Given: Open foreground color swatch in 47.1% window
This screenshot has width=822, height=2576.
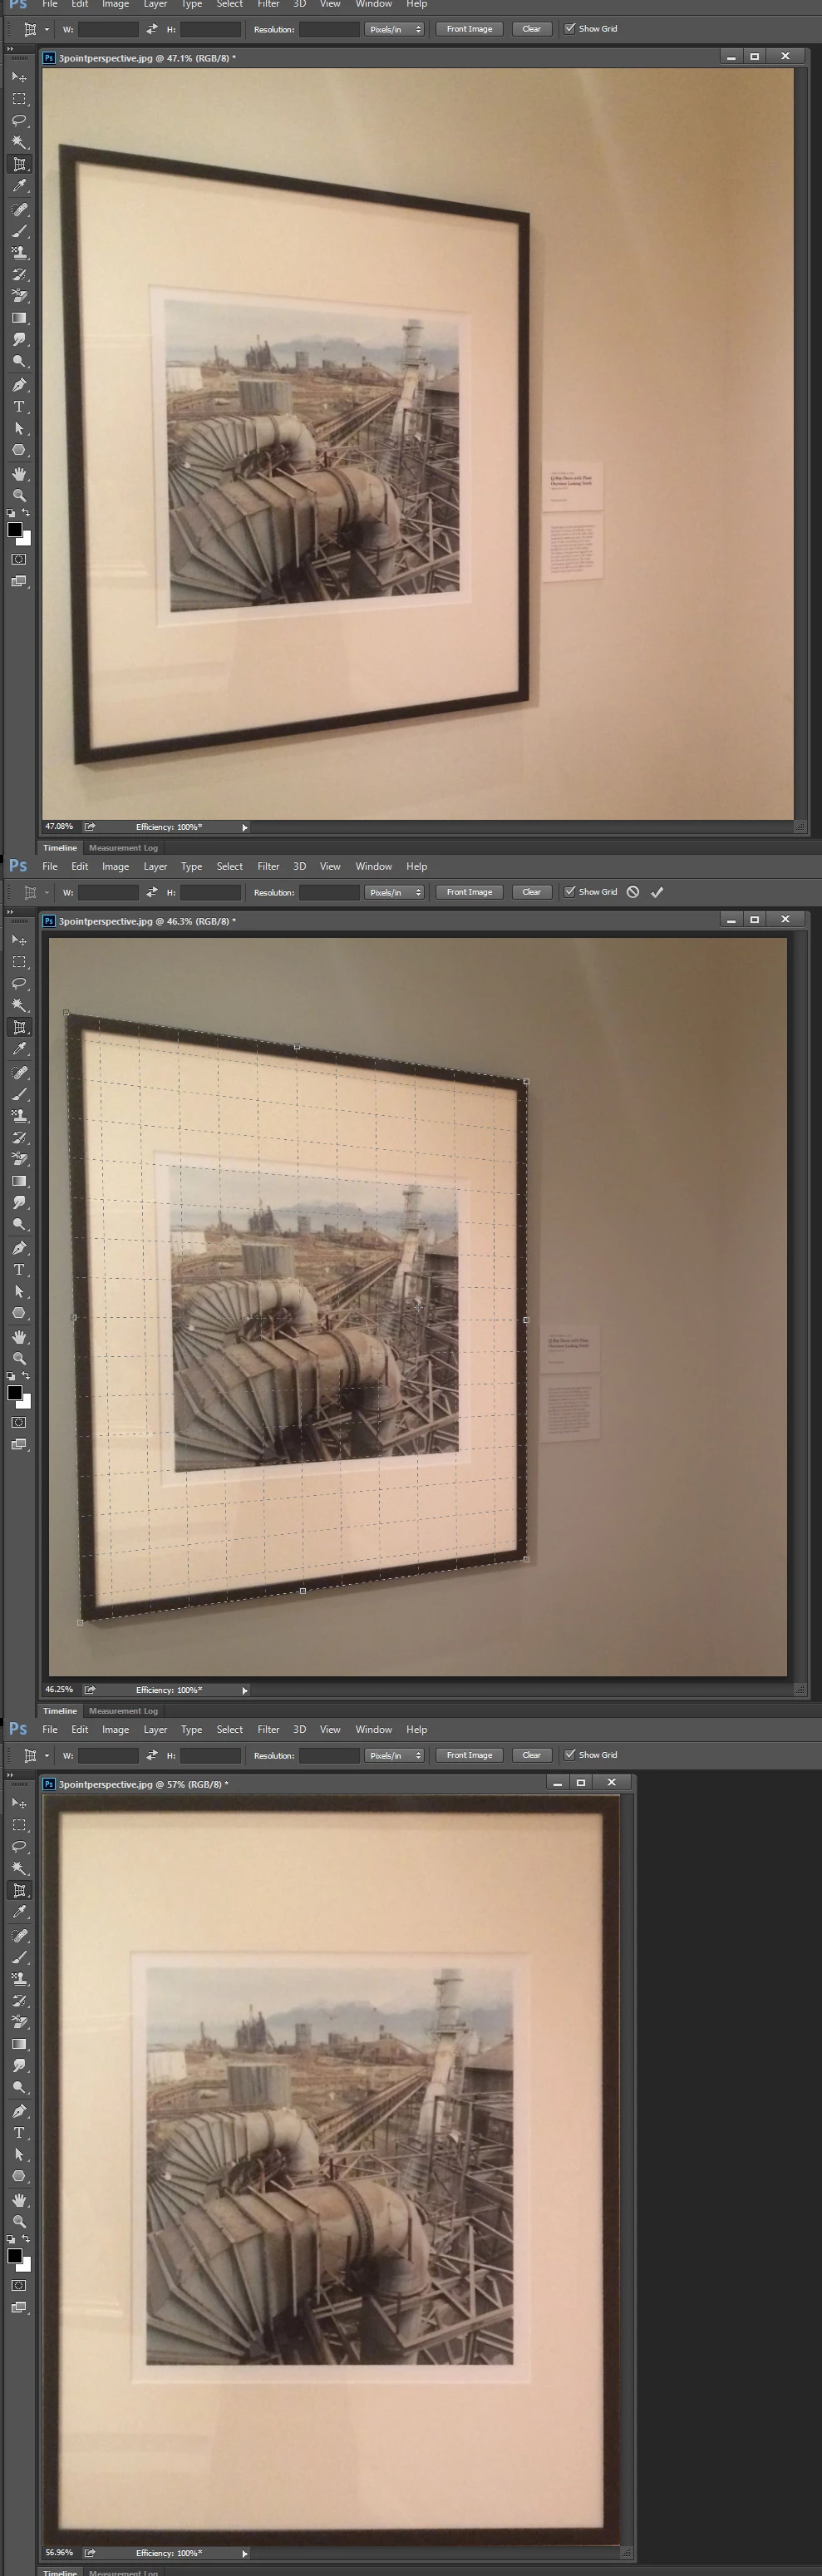Looking at the screenshot, I should [x=15, y=530].
